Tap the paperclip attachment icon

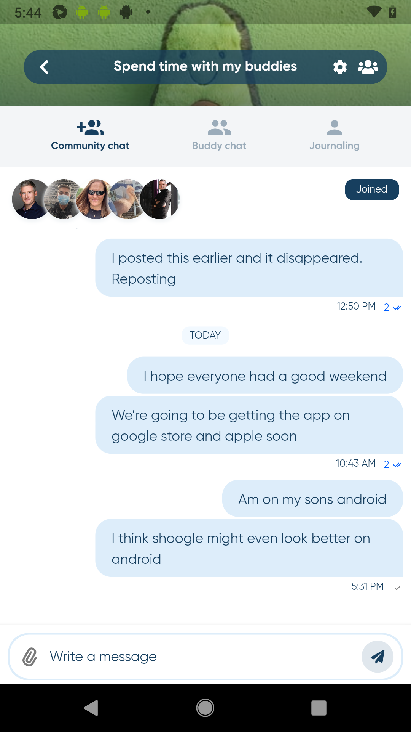30,657
